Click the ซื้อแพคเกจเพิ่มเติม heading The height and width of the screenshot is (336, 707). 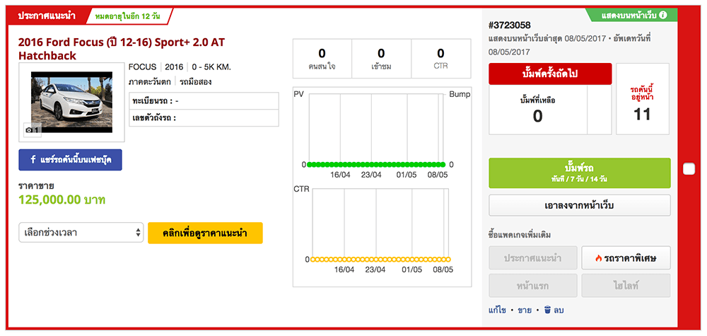pos(520,235)
